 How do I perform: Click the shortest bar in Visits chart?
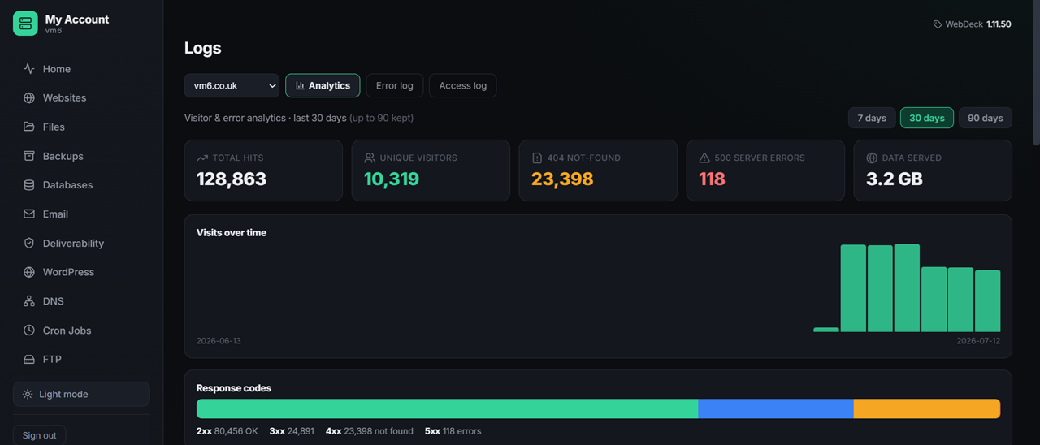826,330
